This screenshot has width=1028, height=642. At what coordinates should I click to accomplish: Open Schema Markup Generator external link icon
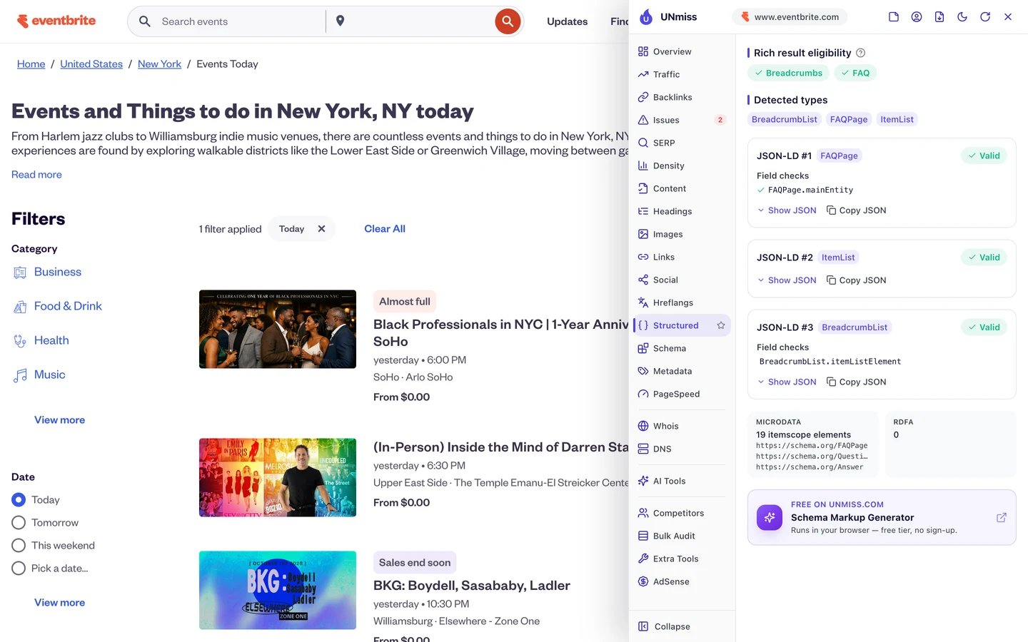pyautogui.click(x=1002, y=517)
